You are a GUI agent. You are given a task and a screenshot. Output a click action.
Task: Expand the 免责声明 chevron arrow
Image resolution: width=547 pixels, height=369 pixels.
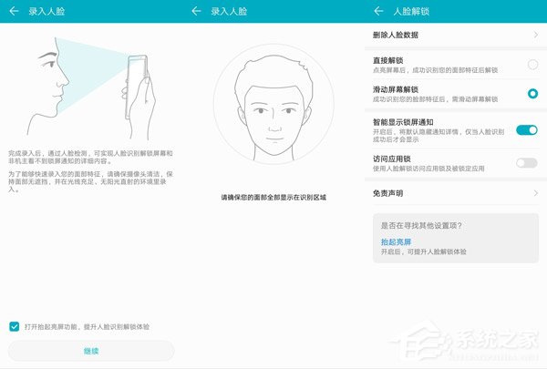535,193
